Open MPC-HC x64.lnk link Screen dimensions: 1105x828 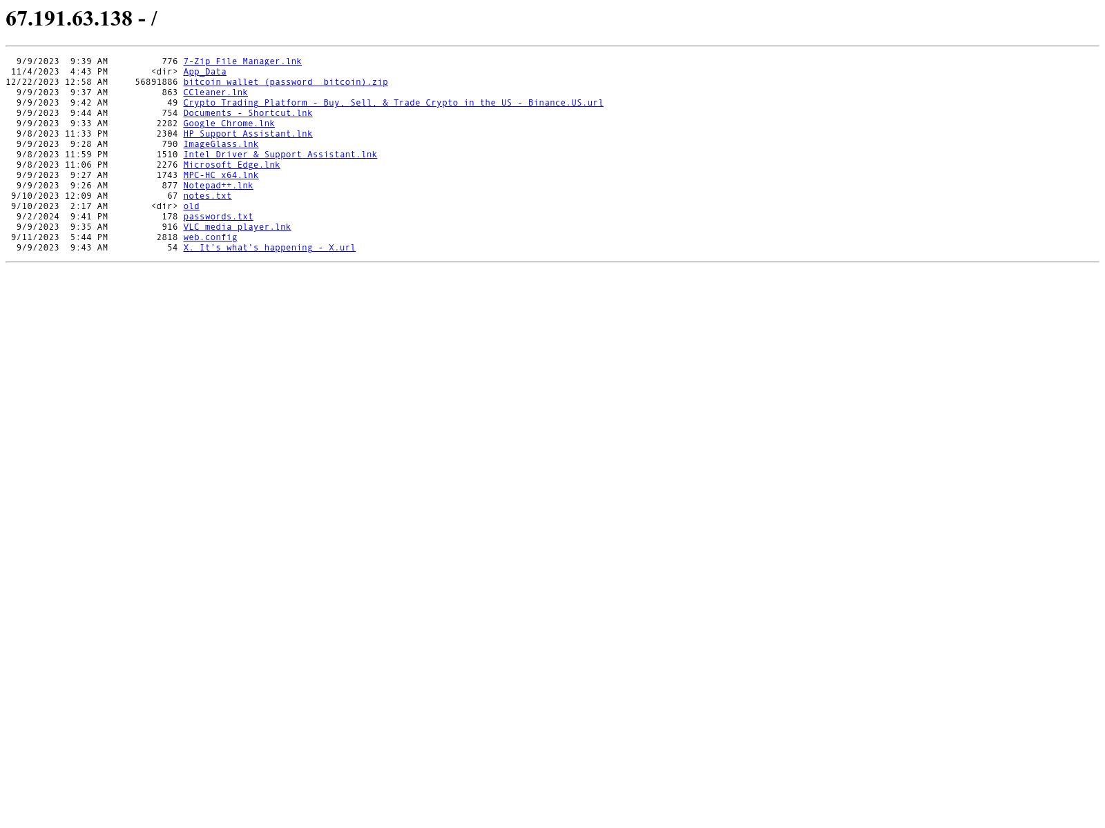tap(221, 175)
